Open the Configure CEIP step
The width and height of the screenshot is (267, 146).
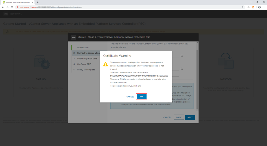tap(84, 64)
